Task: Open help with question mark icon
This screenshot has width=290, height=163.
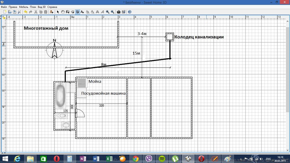Action: 129,12
